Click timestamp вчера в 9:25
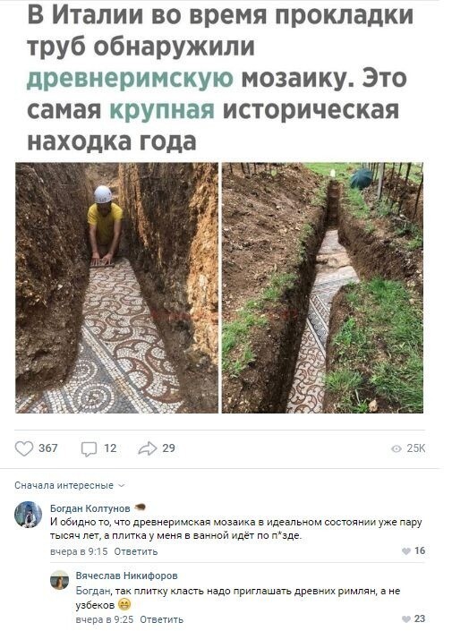The height and width of the screenshot is (631, 452). click(x=105, y=619)
